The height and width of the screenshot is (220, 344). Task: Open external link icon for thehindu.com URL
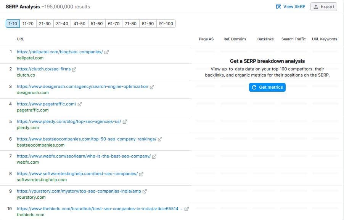pos(186,209)
